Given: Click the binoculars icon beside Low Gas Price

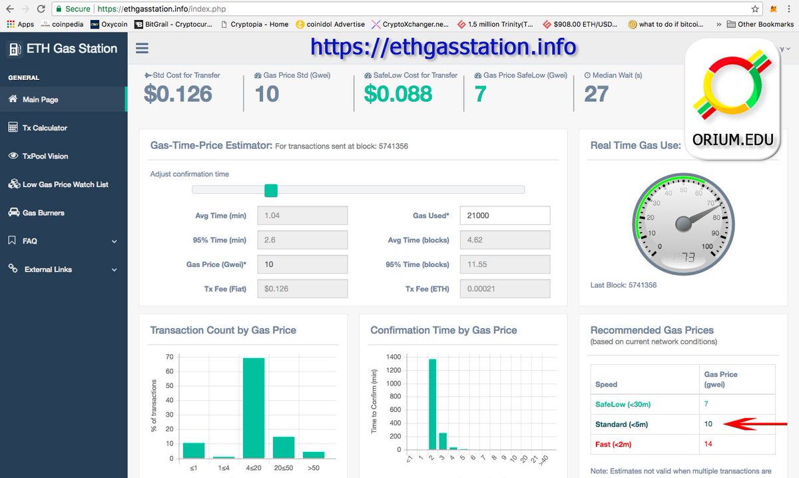Looking at the screenshot, I should coord(13,184).
